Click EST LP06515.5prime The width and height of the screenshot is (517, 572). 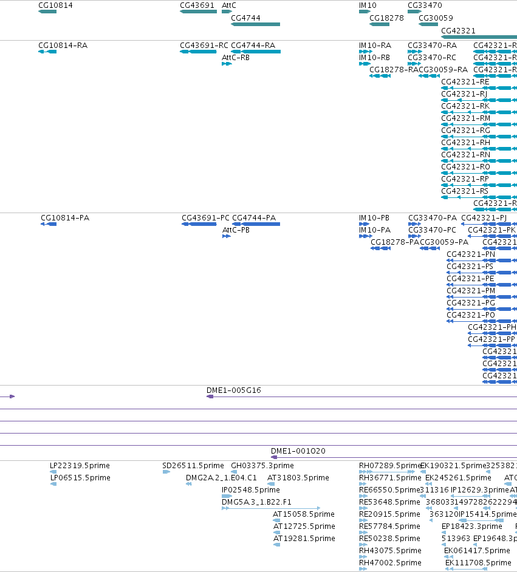[x=53, y=484]
